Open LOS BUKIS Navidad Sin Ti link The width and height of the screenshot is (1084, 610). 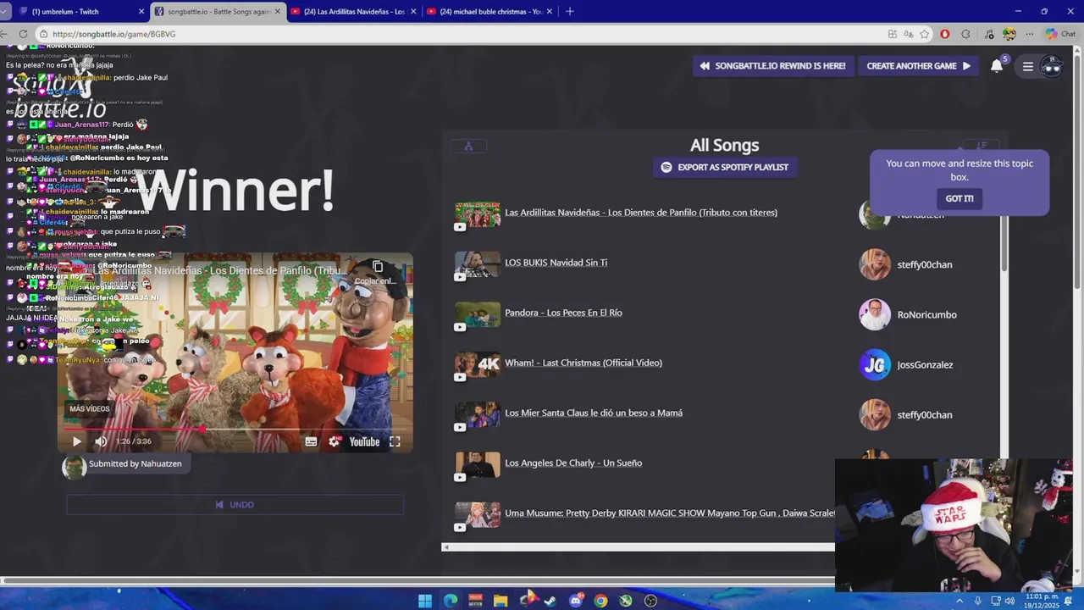556,263
